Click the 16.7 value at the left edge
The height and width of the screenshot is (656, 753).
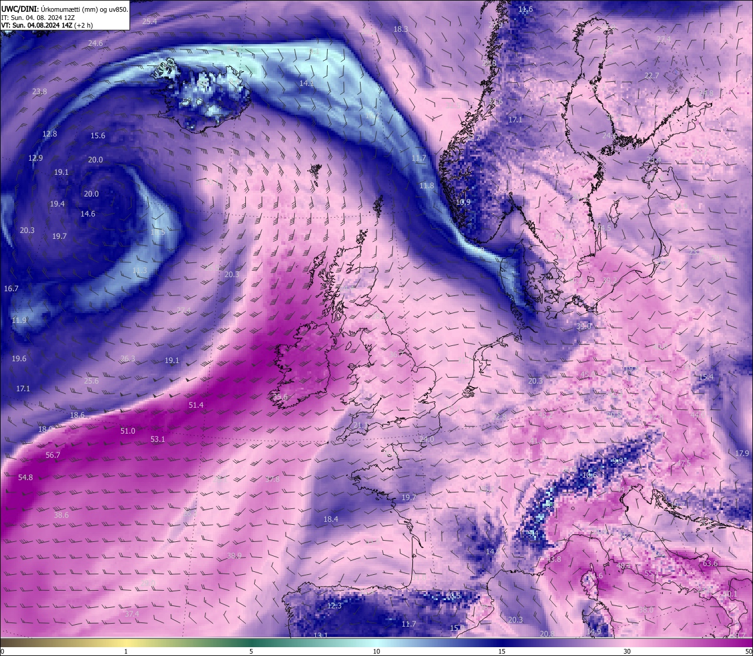pyautogui.click(x=11, y=288)
